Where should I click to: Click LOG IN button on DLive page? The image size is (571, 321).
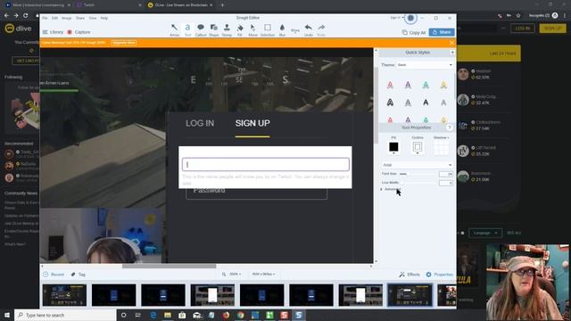click(523, 29)
